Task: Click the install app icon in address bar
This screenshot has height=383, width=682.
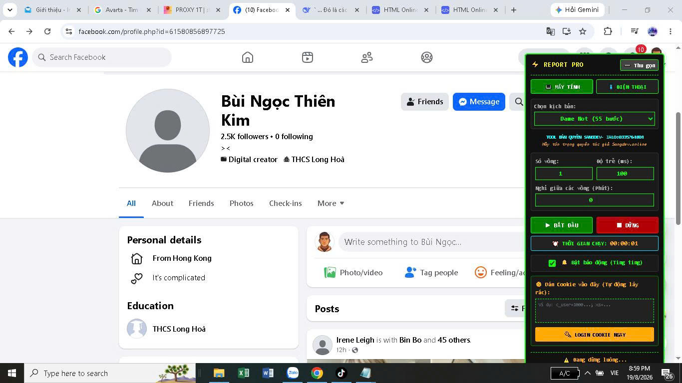Action: point(567,31)
